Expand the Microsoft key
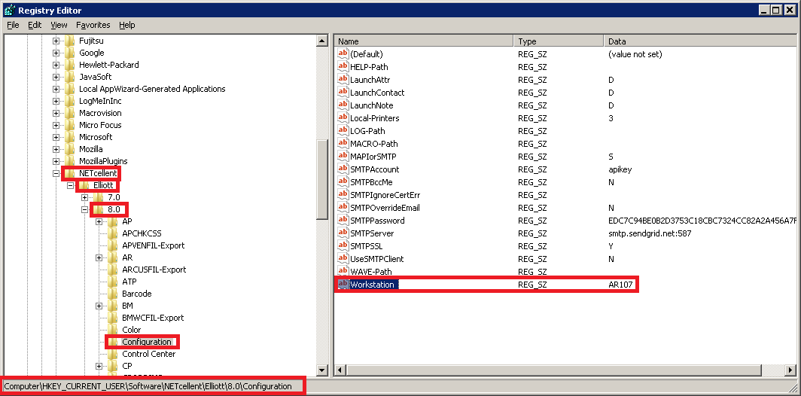Viewport: 801px width, 396px height. (56, 137)
